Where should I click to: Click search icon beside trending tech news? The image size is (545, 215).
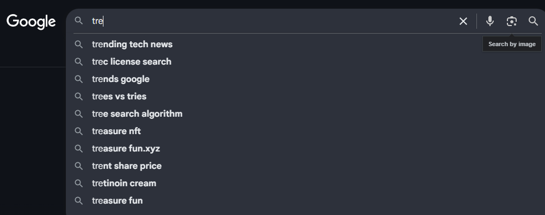coord(79,45)
